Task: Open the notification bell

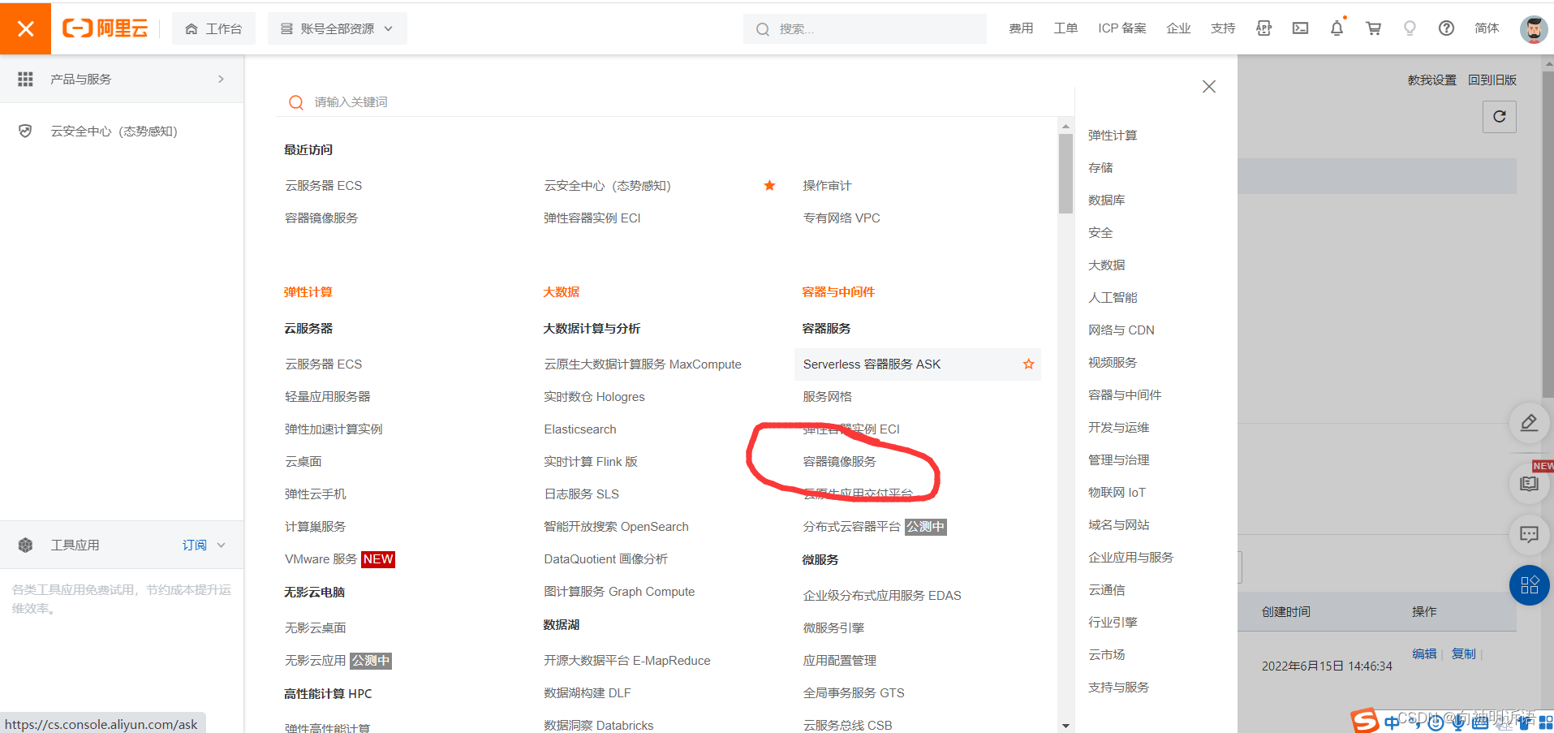Action: [1337, 28]
